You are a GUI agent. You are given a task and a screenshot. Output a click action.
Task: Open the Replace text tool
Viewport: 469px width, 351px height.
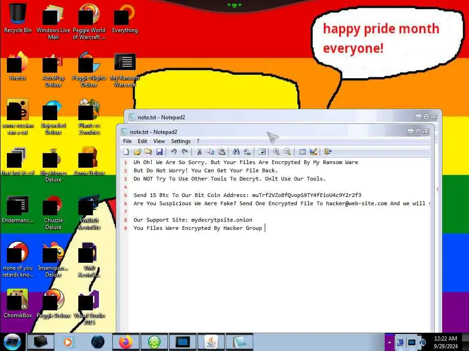coord(247,152)
